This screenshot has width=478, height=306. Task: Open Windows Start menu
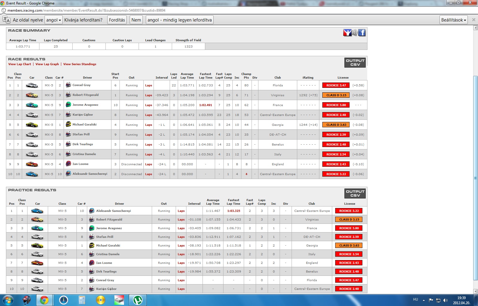pyautogui.click(x=8, y=300)
